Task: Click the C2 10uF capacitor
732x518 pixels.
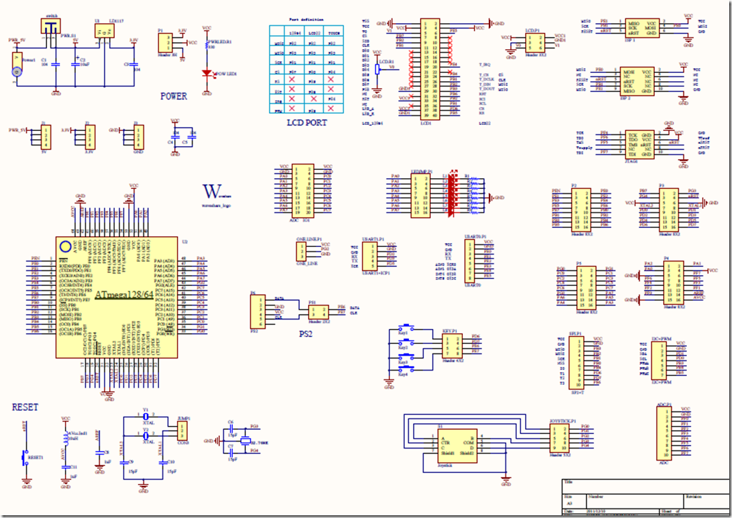Action: (x=76, y=63)
